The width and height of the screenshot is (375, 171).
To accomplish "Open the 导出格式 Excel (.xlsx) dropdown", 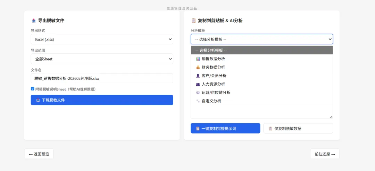I will [102, 39].
